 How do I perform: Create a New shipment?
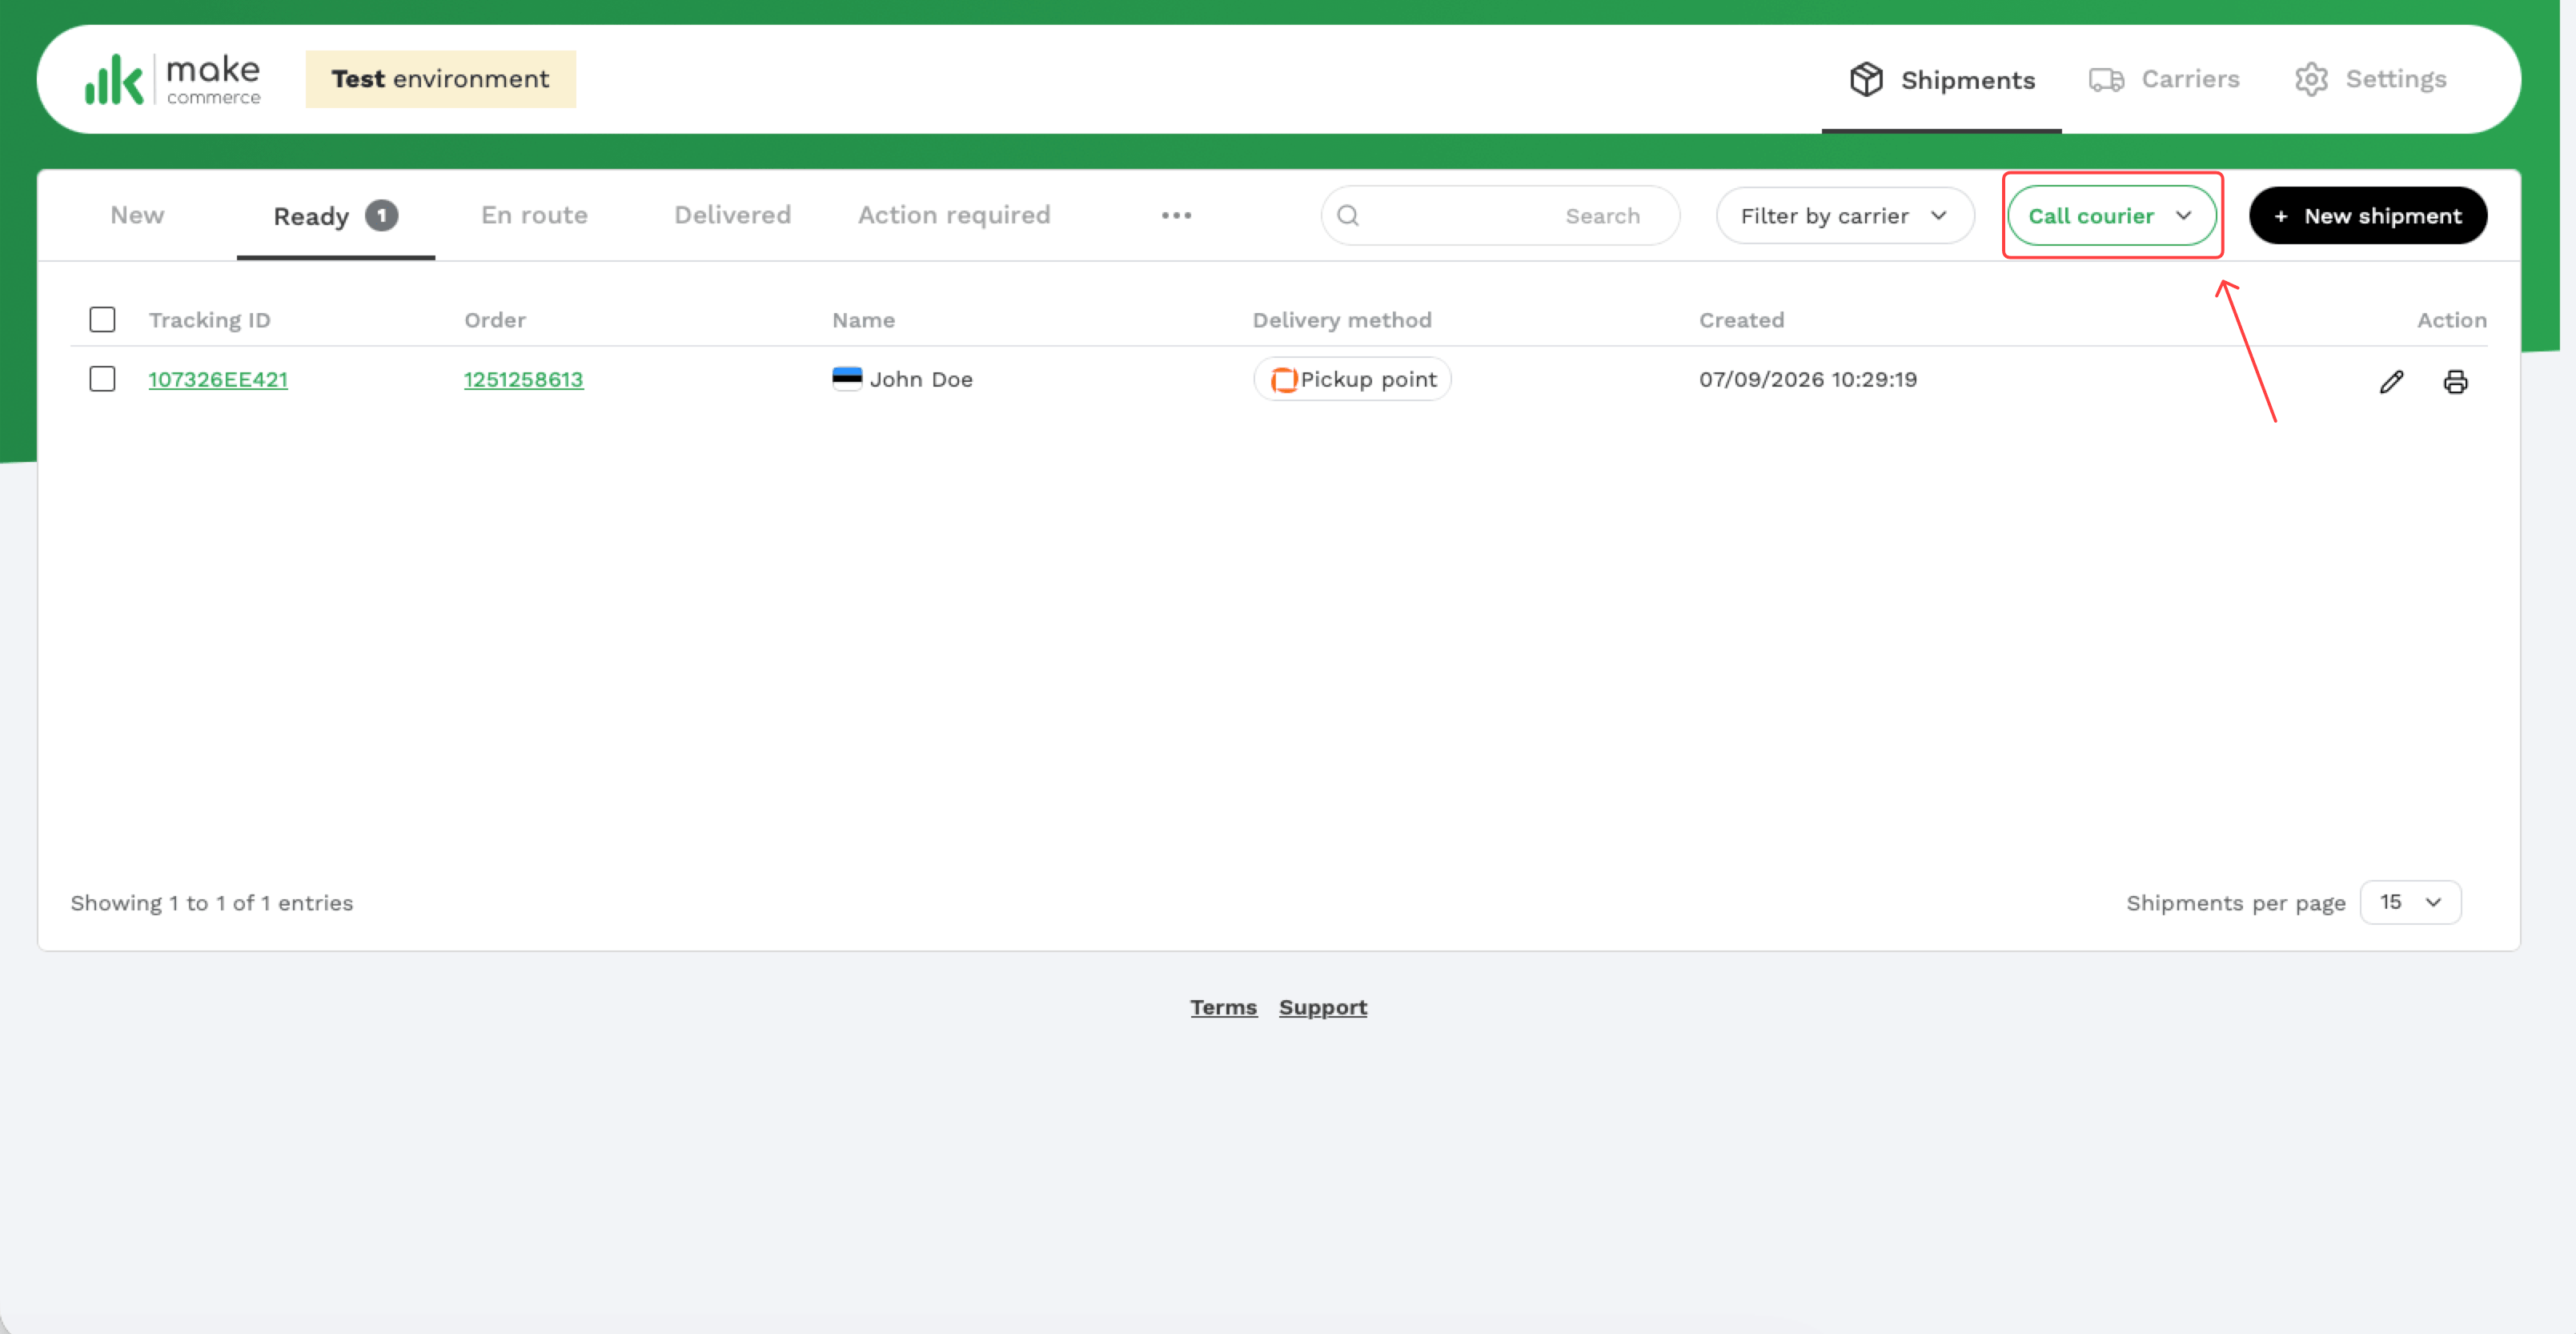pos(2367,215)
